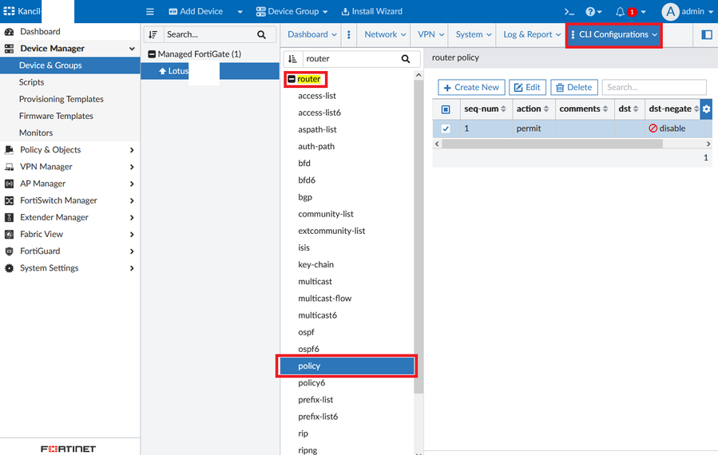This screenshot has width=718, height=455.
Task: Click the tree vertical scrollbar
Action: [418, 235]
